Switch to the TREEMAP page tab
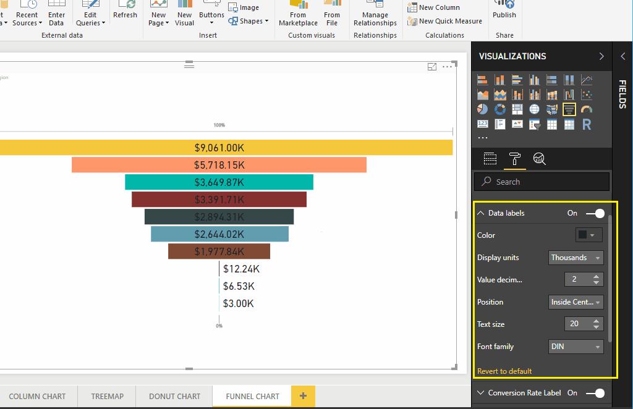The width and height of the screenshot is (633, 409). pyautogui.click(x=106, y=397)
